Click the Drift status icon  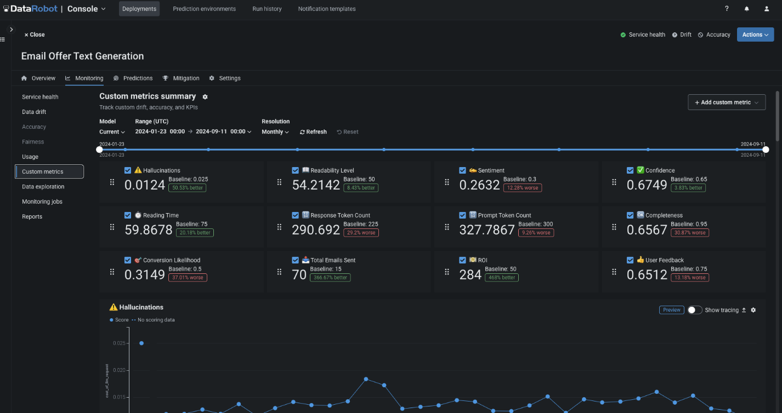coord(674,35)
